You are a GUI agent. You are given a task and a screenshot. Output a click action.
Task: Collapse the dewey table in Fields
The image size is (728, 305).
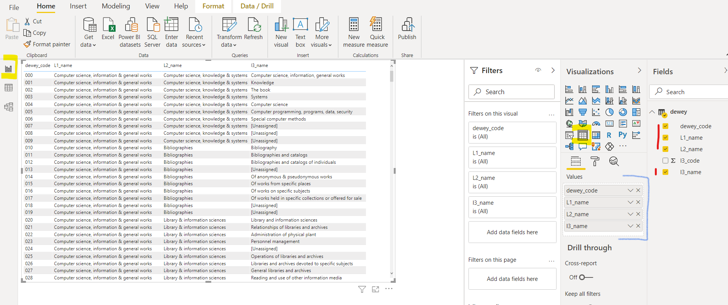pyautogui.click(x=652, y=112)
